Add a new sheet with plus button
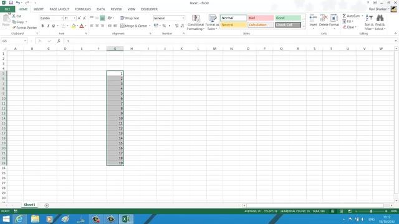399x224 pixels. pyautogui.click(x=47, y=205)
